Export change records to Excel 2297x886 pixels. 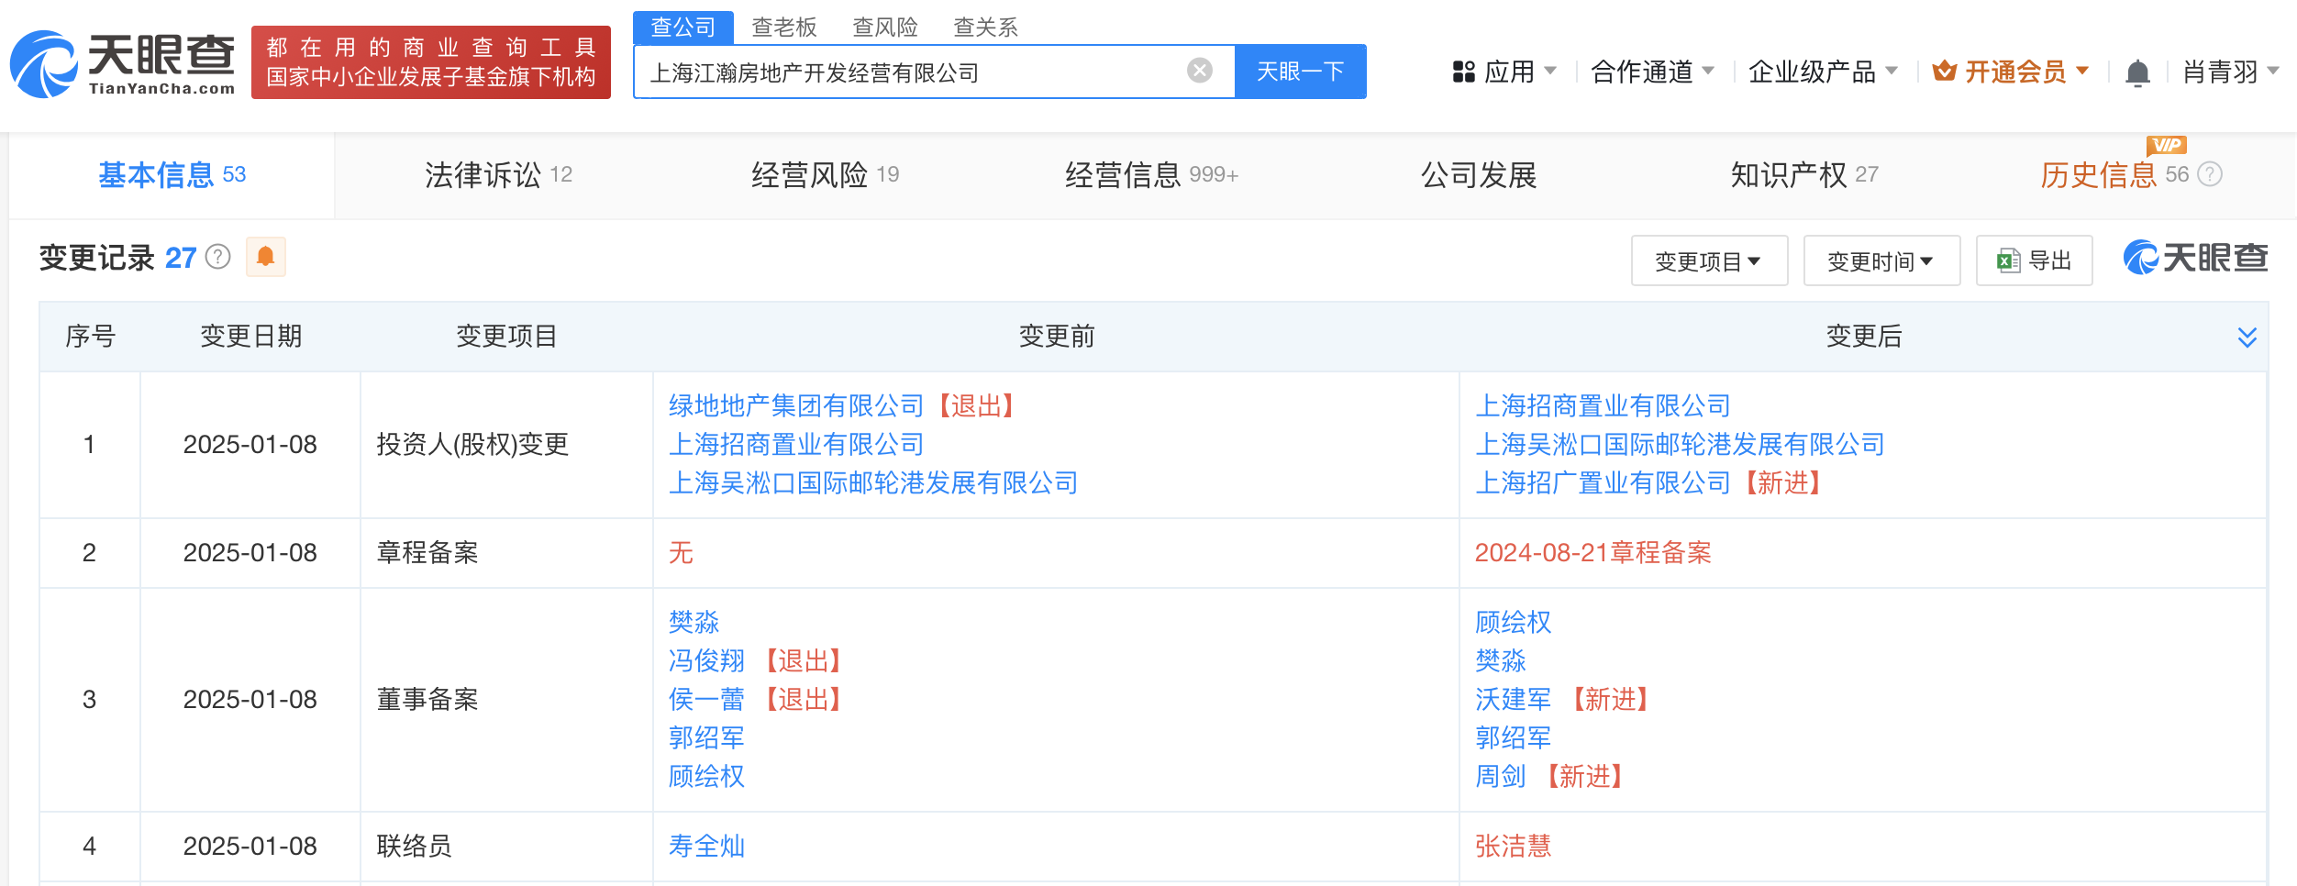2034,260
